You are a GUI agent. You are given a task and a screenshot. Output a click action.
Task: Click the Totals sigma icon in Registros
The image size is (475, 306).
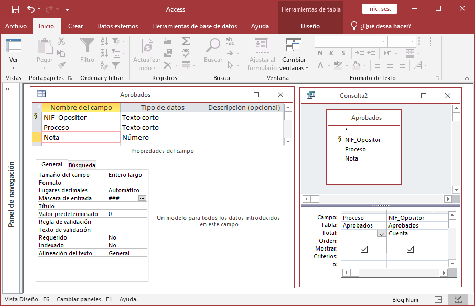pos(186,41)
